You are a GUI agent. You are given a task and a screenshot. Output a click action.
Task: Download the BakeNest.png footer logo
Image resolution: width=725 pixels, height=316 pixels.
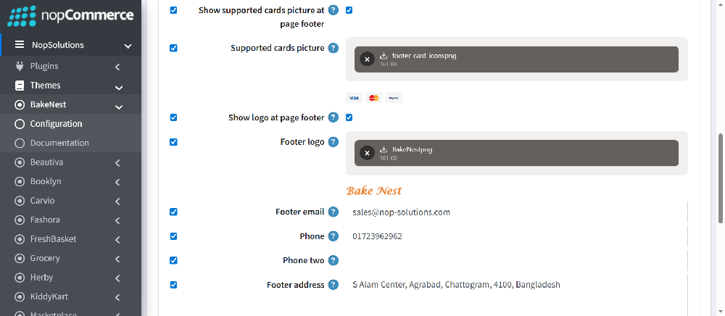(384, 149)
